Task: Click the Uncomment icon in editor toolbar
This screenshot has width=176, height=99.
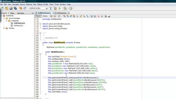Action: (109, 16)
